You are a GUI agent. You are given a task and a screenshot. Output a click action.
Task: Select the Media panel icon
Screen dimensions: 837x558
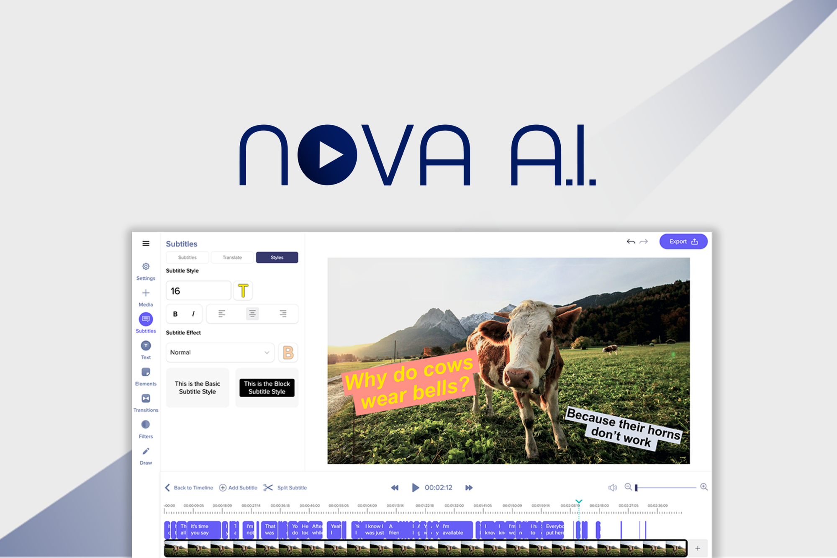pyautogui.click(x=146, y=293)
